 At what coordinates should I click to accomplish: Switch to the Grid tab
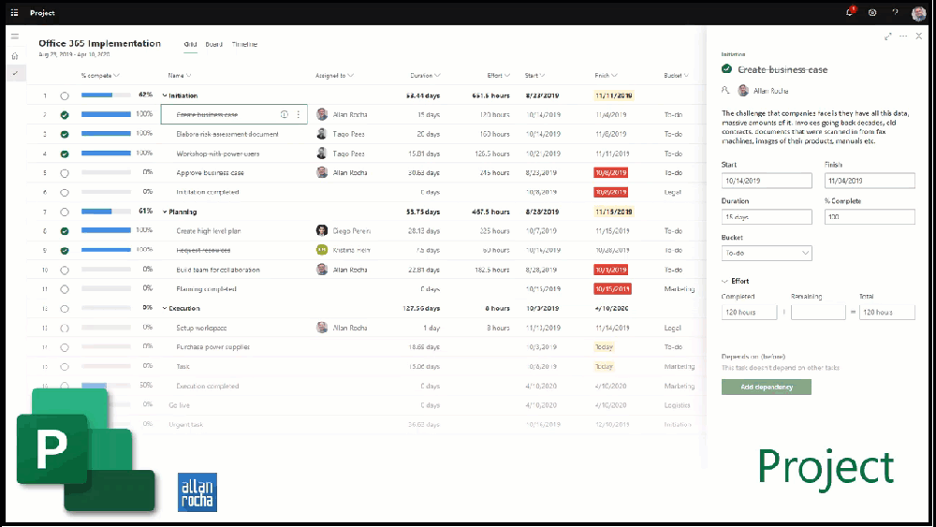pyautogui.click(x=190, y=44)
